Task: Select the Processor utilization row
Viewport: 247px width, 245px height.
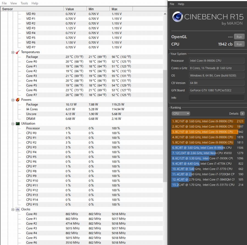Action: [94, 128]
